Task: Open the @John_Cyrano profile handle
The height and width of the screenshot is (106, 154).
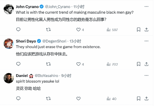Action: (x=58, y=7)
